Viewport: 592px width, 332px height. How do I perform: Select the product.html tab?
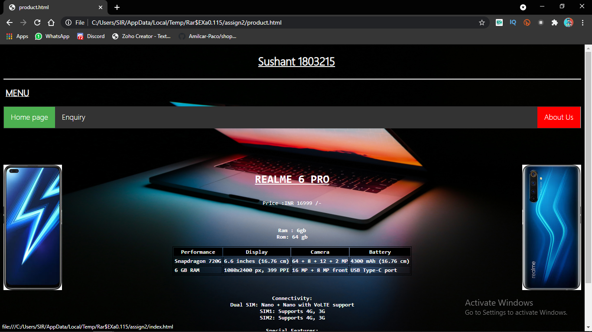55,7
